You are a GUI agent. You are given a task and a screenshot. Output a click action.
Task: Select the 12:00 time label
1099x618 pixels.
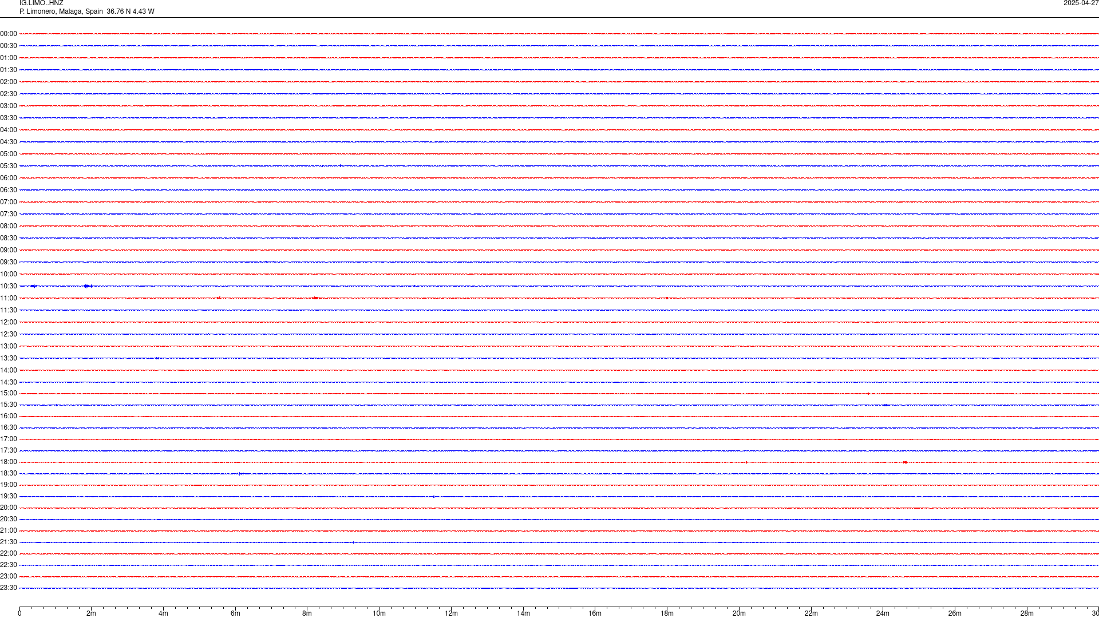pos(9,322)
